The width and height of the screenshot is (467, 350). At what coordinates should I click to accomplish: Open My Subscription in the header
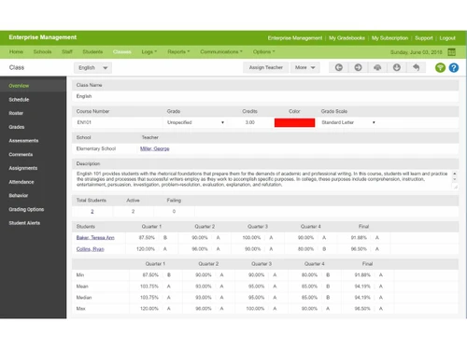[389, 38]
